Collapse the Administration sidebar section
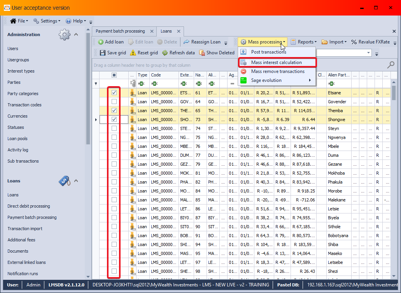Image resolution: width=401 pixels, height=293 pixels. tap(76, 35)
